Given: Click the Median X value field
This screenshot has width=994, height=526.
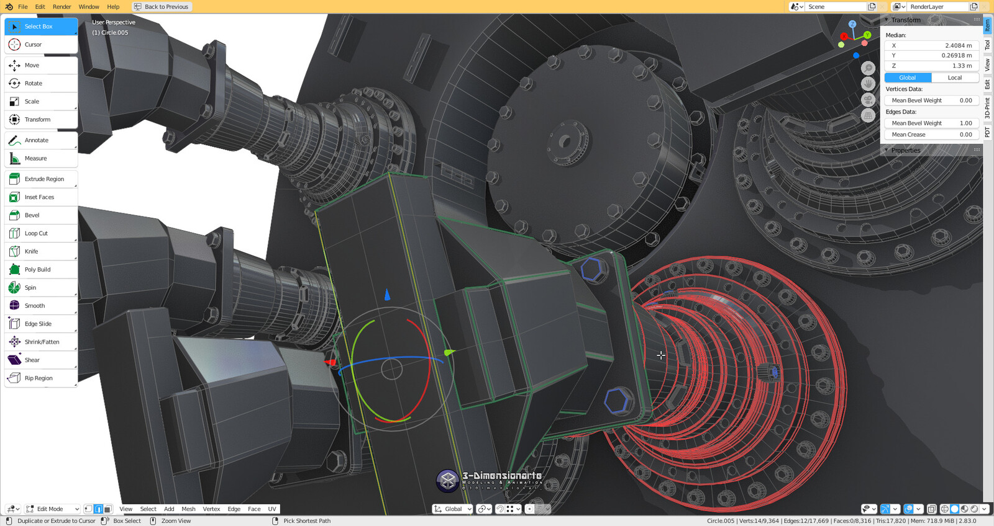Looking at the screenshot, I should click(931, 45).
